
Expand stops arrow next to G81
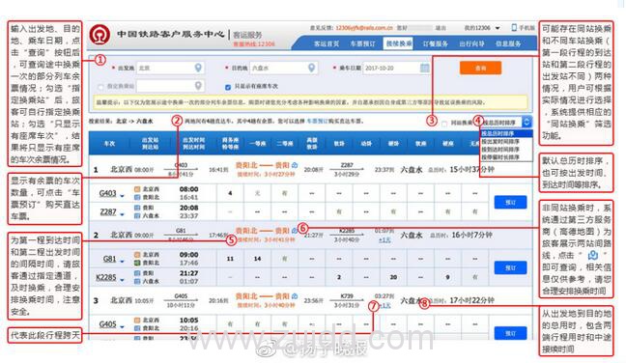[122, 262]
